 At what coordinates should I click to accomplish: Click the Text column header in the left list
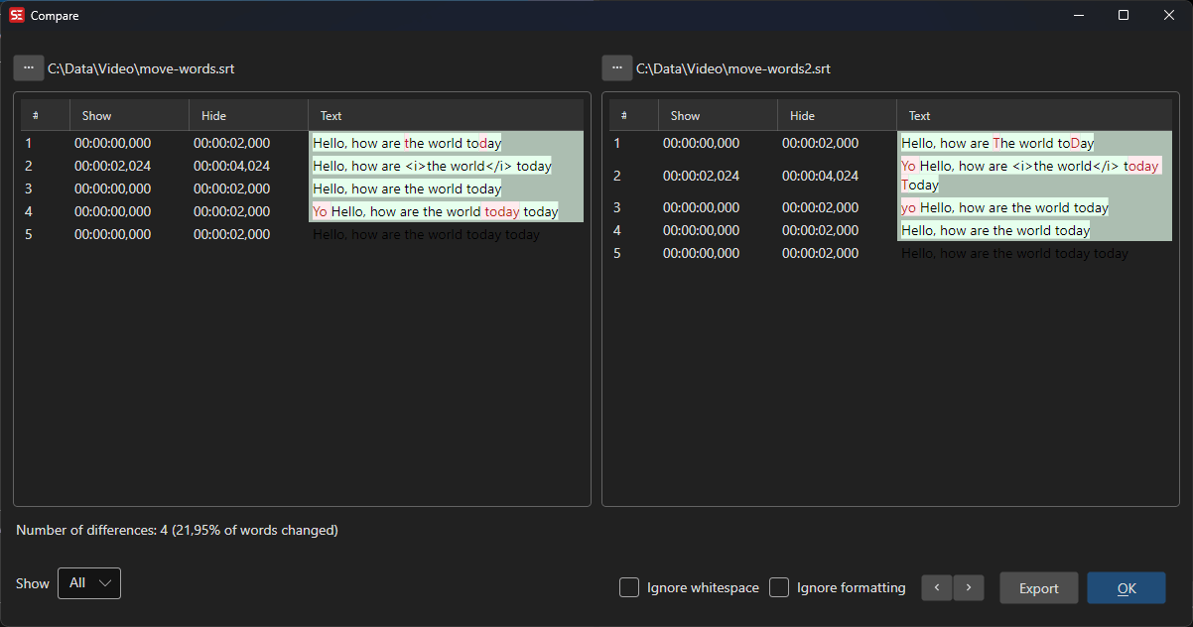point(330,115)
